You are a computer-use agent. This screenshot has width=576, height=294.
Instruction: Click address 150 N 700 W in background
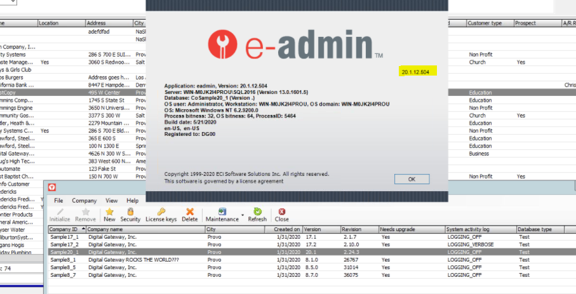[x=103, y=177]
